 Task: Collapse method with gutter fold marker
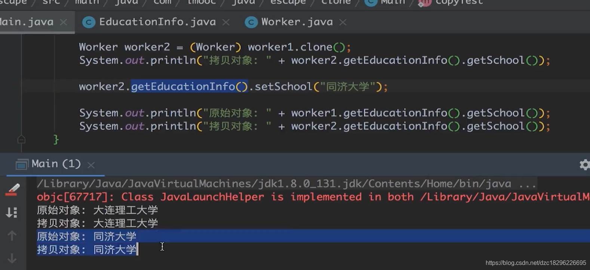coord(21,139)
